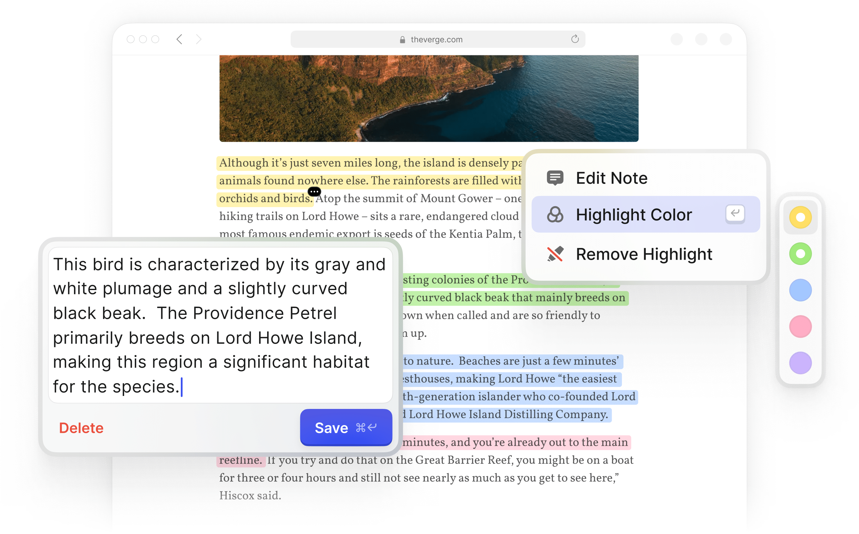Click the Edit Note speech bubble icon
This screenshot has width=859, height=534.
[555, 178]
